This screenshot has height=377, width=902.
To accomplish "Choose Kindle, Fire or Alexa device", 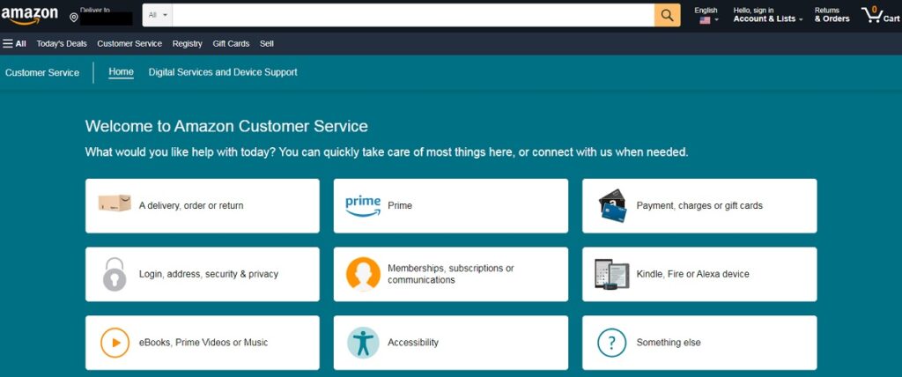I will pos(699,274).
